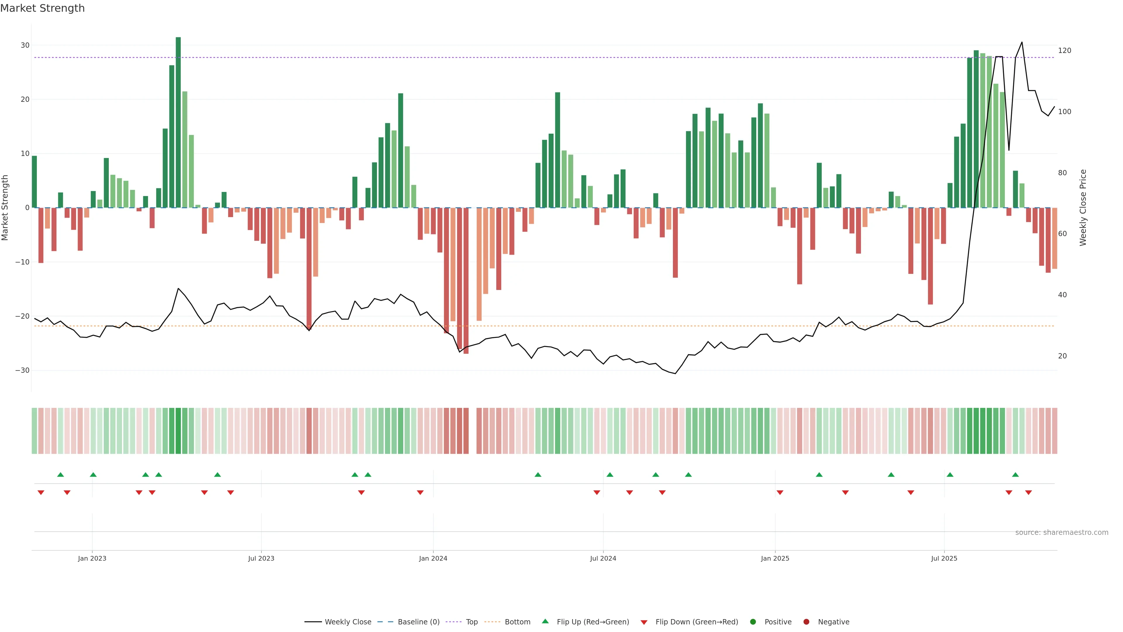
Task: Click the rightmost red Flip Down triangle marker
Action: coord(1029,492)
